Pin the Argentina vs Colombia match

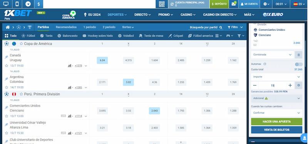pyautogui.click(x=6, y=79)
